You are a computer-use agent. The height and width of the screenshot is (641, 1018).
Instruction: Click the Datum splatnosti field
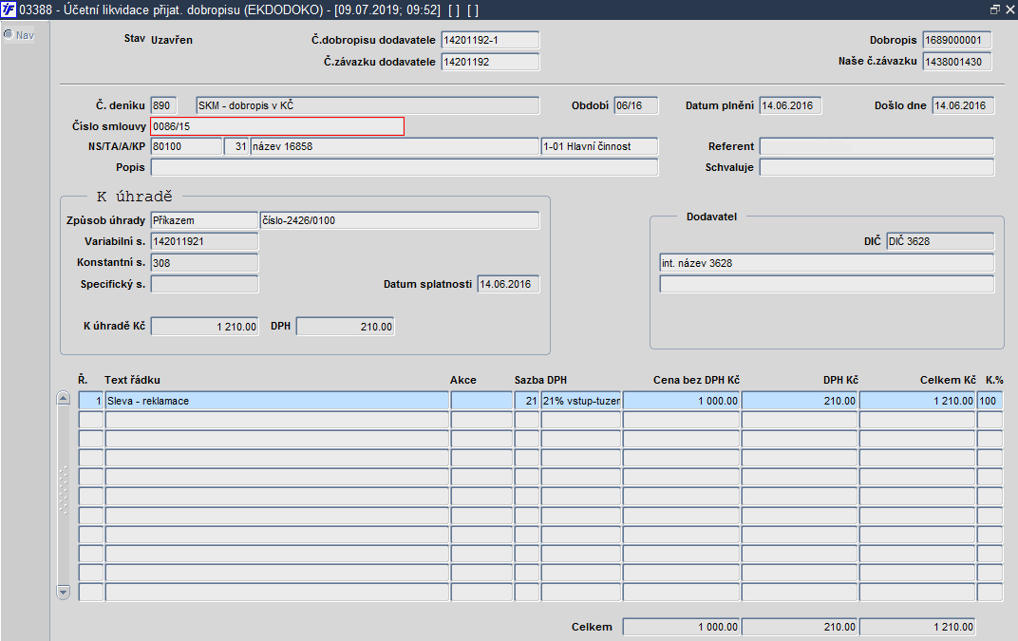(508, 284)
